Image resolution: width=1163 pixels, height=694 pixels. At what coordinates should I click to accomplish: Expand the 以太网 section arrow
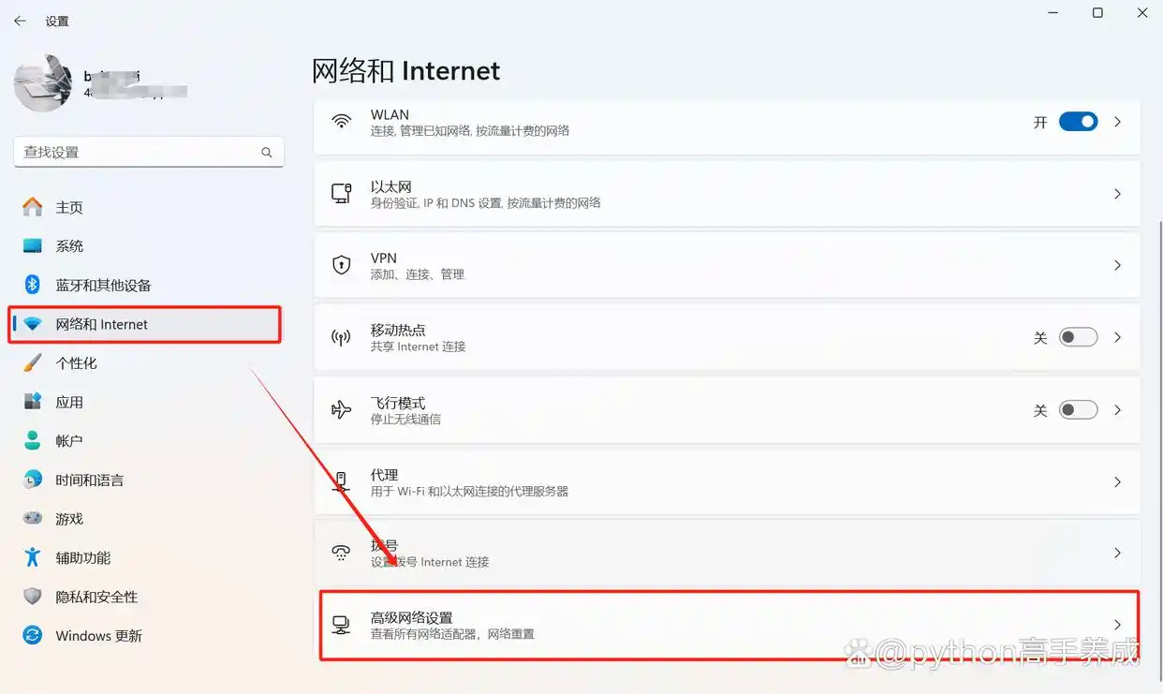coord(1116,194)
